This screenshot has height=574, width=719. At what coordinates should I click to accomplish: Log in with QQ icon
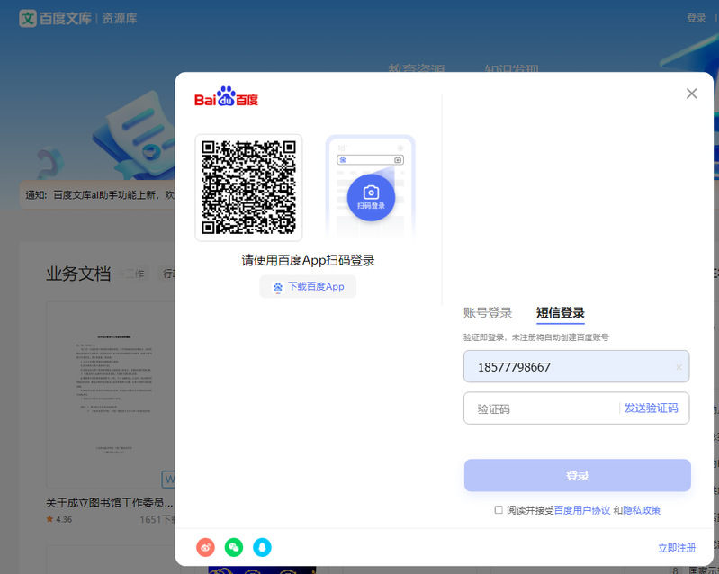click(262, 547)
